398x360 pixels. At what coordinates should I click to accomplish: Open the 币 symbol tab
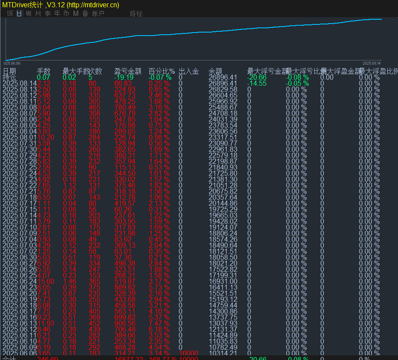click(x=66, y=13)
